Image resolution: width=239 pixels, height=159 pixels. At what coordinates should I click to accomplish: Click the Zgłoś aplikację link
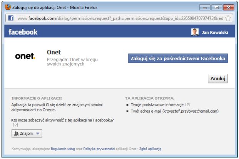click(x=150, y=149)
